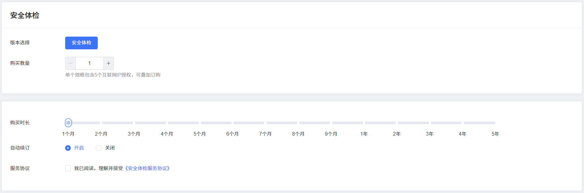Set duration to 2个月 on slider

(101, 134)
